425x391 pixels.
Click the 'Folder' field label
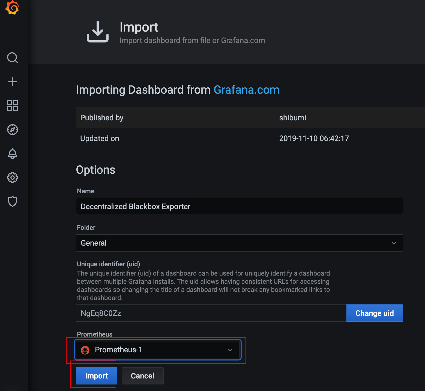tap(86, 228)
